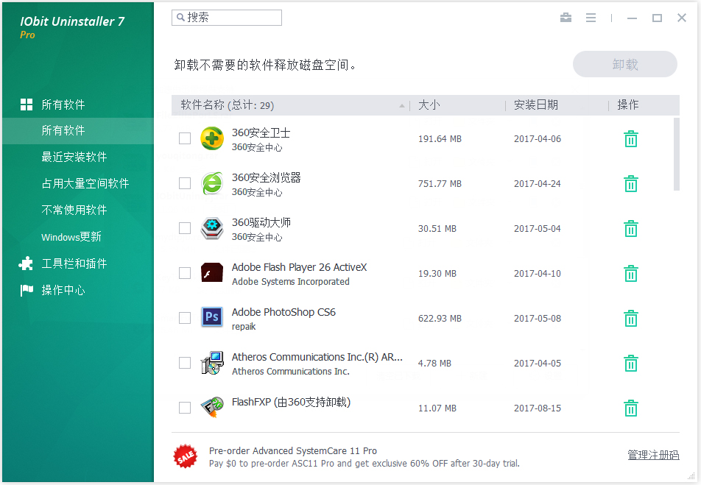Viewport: 701px width, 485px height.
Task: Click the 2017-05-04 install date
Action: [x=538, y=228]
